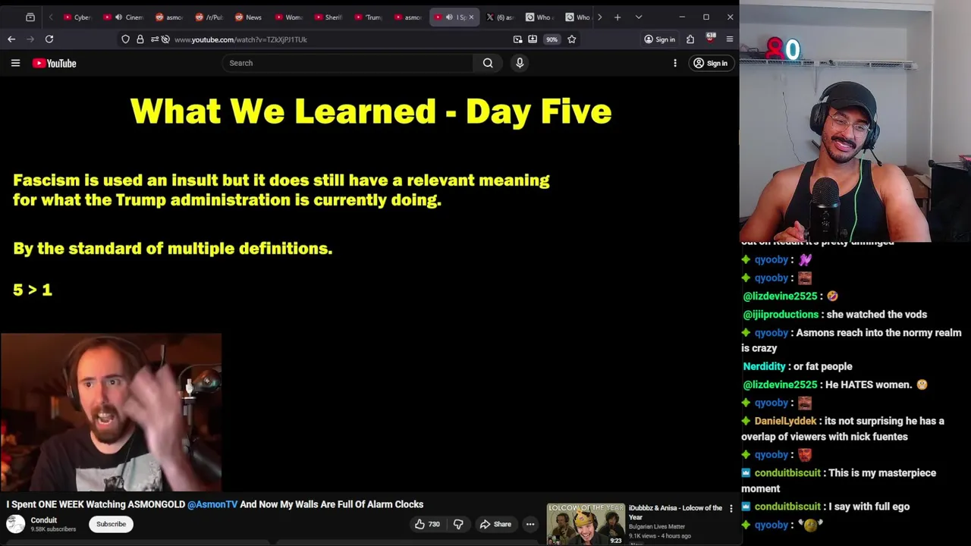The image size is (971, 546).
Task: Go to YouTube home via logo
Action: point(55,63)
